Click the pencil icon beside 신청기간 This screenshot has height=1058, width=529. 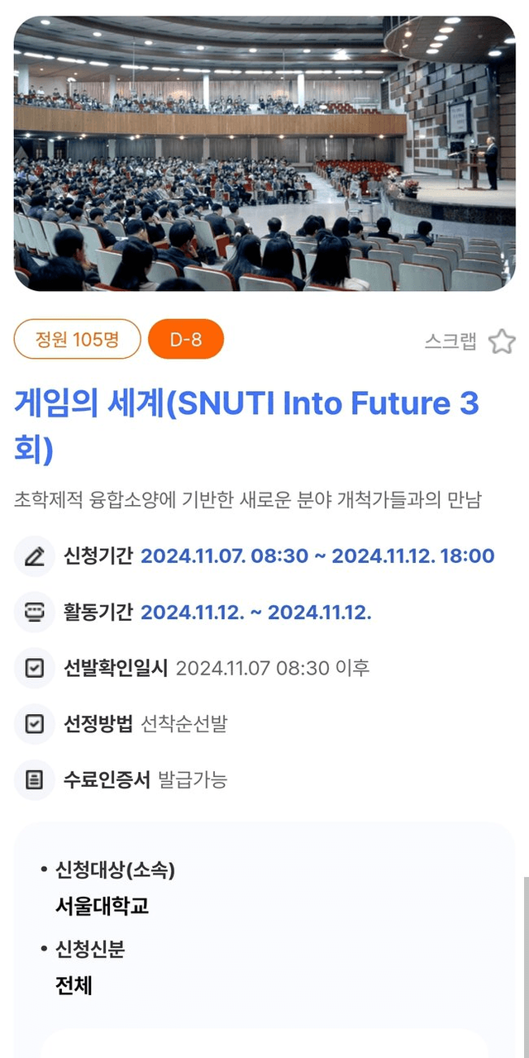[x=35, y=556]
